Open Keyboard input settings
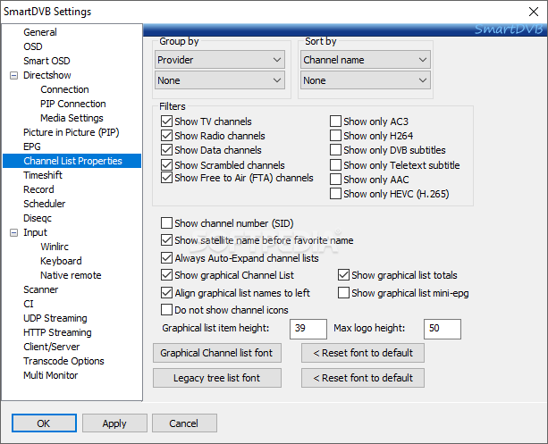 tap(61, 261)
